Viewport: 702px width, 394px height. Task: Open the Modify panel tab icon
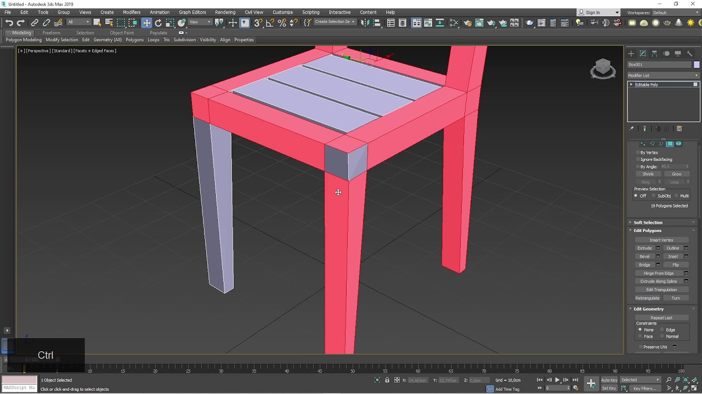[x=643, y=53]
